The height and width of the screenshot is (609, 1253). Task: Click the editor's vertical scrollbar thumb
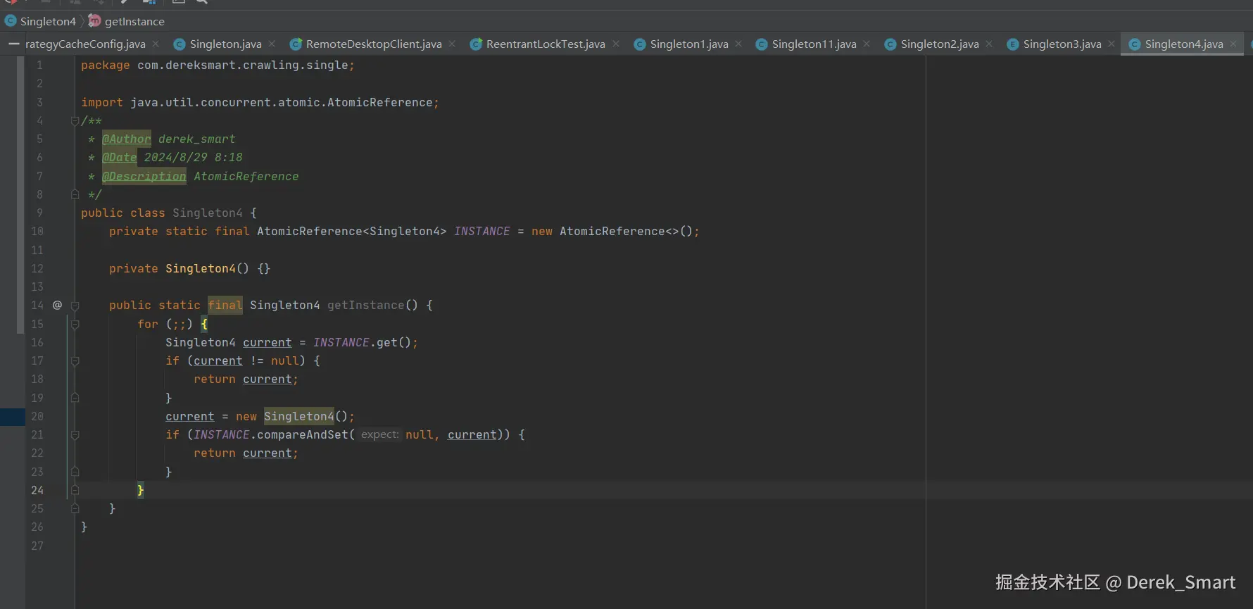20,194
